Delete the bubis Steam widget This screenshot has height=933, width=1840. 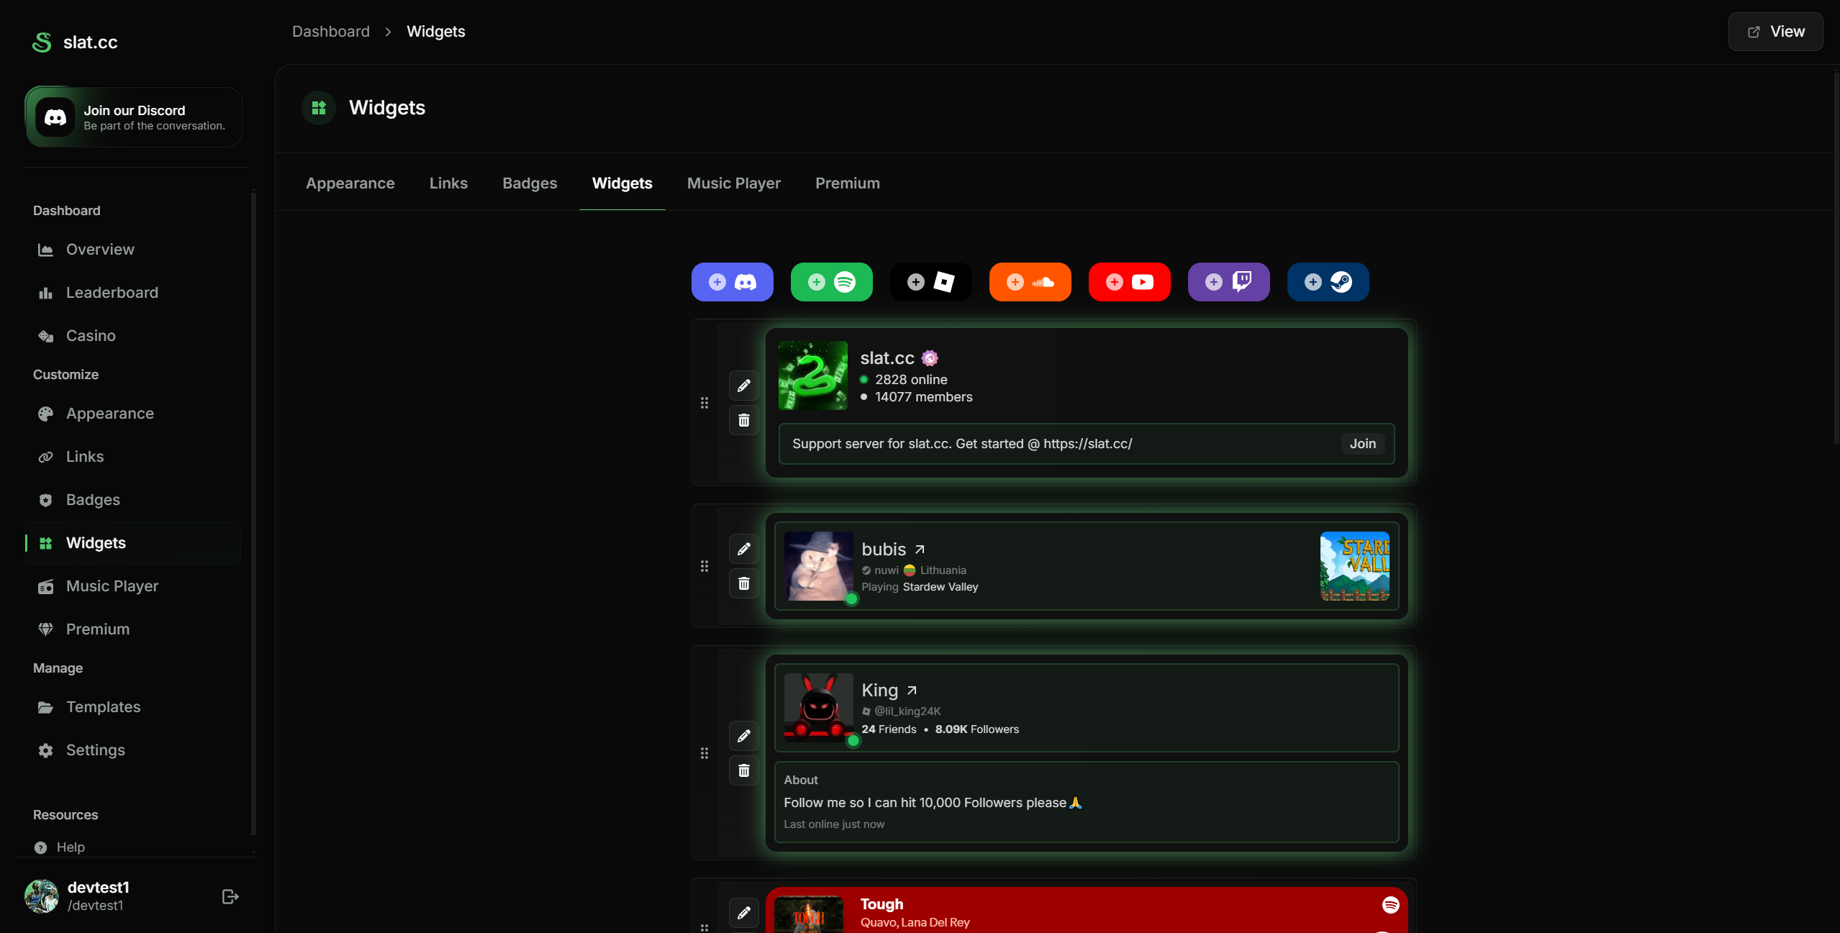(743, 583)
